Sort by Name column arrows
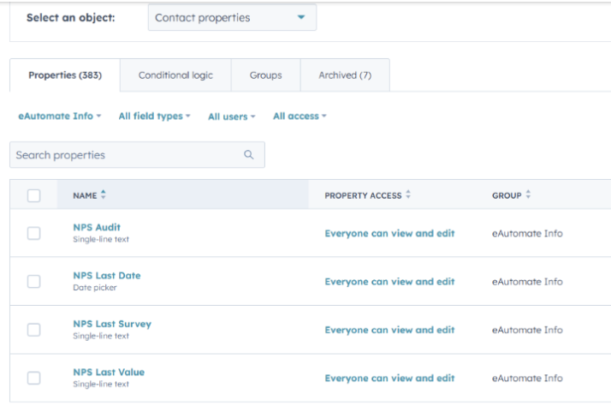611x418 pixels. (x=104, y=194)
